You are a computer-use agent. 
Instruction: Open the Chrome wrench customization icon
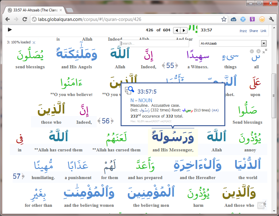point(271,19)
